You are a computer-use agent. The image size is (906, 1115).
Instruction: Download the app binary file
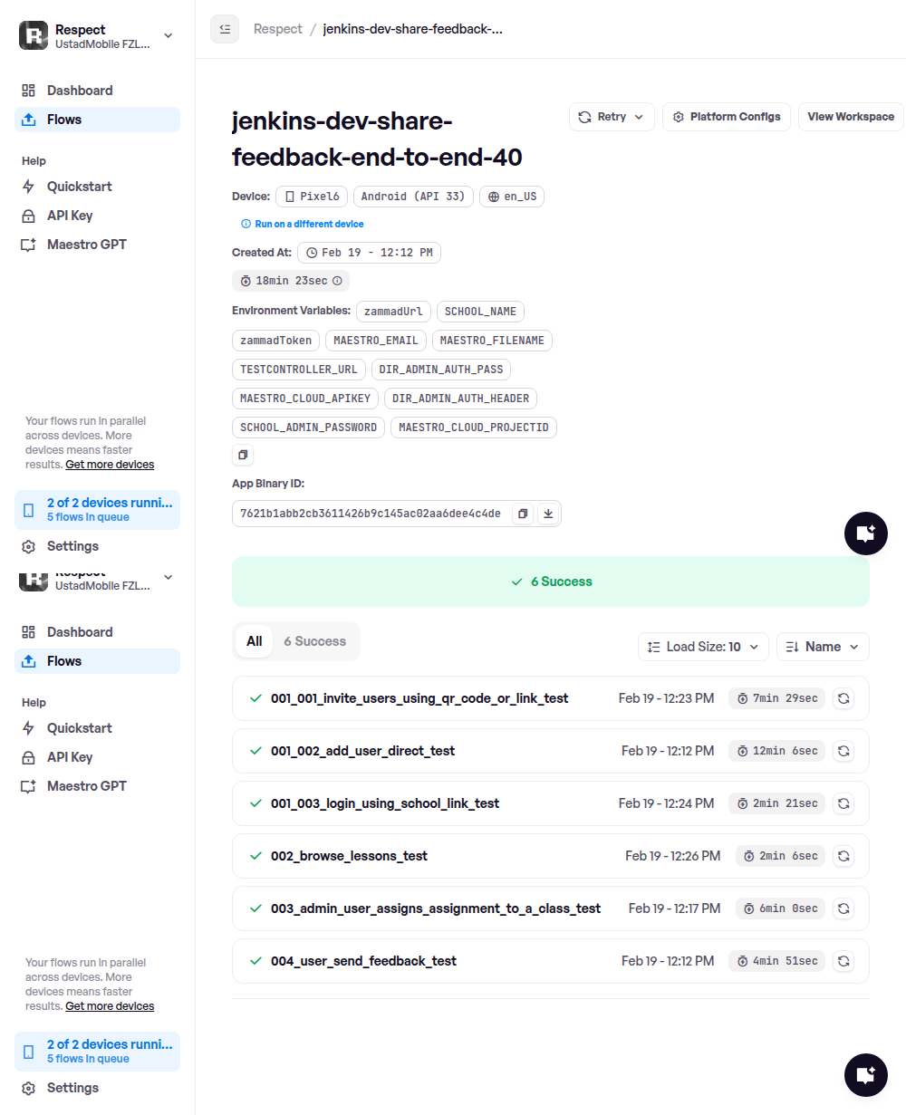coord(547,514)
